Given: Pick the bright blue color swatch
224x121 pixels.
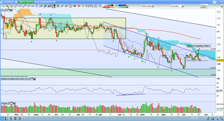Looking at the screenshot, I should 120,5.
